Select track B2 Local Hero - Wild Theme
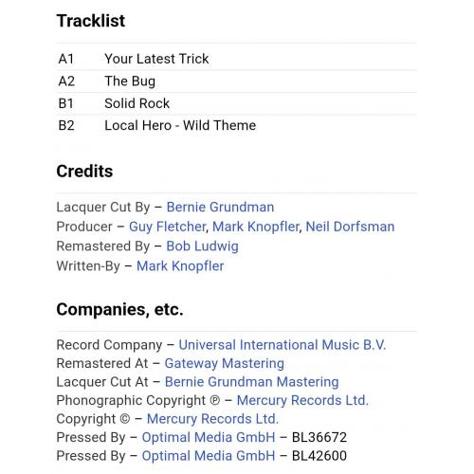 tap(237, 125)
